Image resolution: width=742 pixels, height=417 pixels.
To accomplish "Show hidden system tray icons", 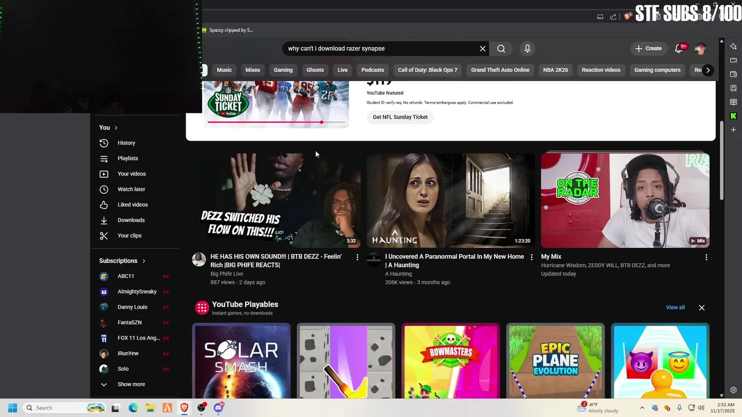I will point(642,408).
